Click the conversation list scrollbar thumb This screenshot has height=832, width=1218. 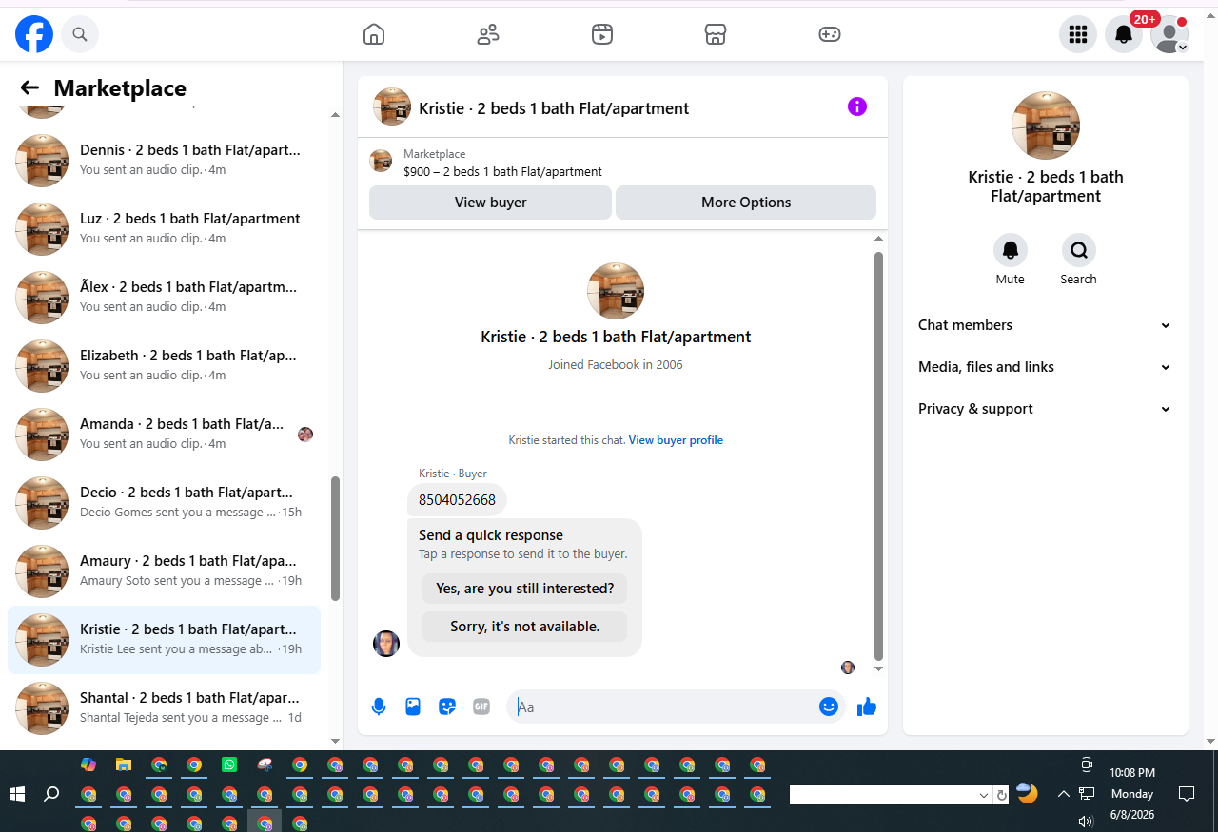(335, 538)
